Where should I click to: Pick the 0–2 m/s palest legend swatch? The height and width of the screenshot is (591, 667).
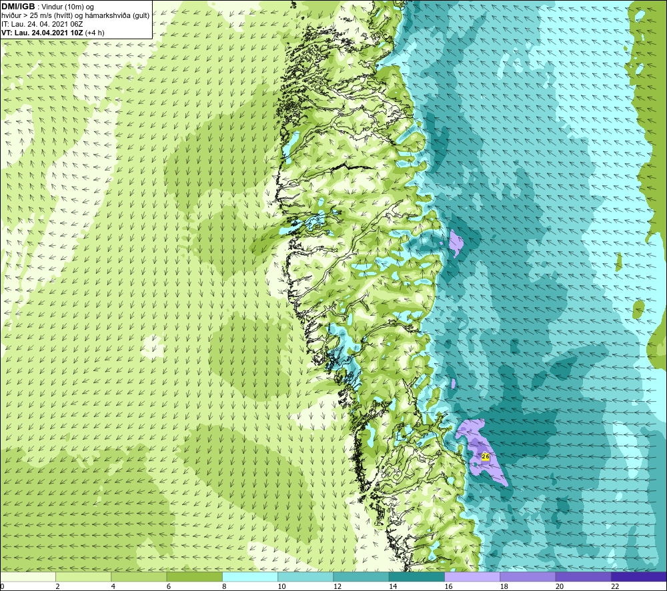pyautogui.click(x=27, y=576)
